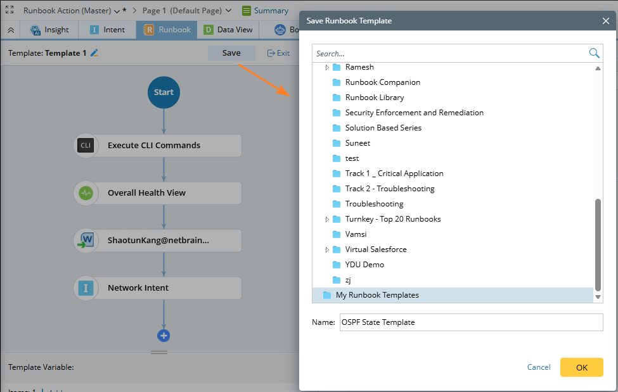Image resolution: width=618 pixels, height=392 pixels.
Task: Expand the Turnkey - Top 20 Runbooks folder
Action: [327, 219]
